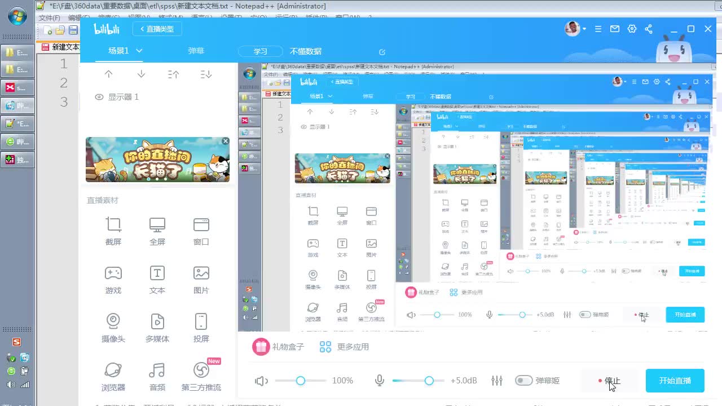Switch to the 弹幕 tab
The height and width of the screenshot is (406, 722).
click(x=196, y=50)
